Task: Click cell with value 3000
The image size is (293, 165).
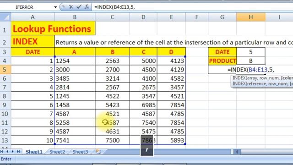Action: tap(75, 70)
